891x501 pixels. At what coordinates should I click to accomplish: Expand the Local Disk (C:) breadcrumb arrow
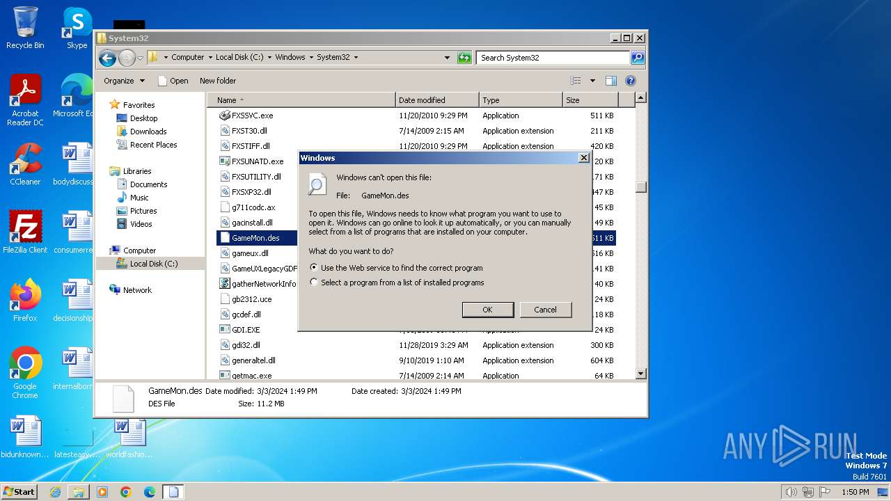(269, 58)
